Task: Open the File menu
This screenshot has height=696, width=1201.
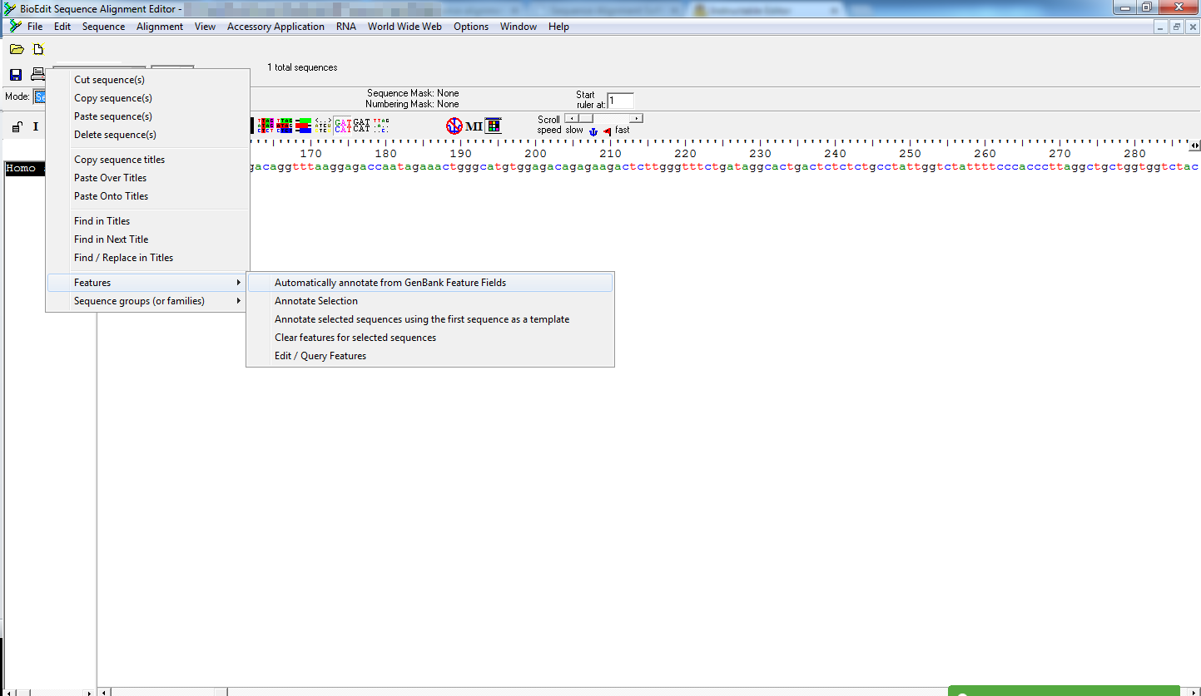Action: 35,27
